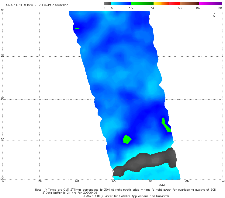Screen dimensions: 225x198
Task: Click the '3)Data buffer is 24 hrs' note
Action: pos(70,193)
